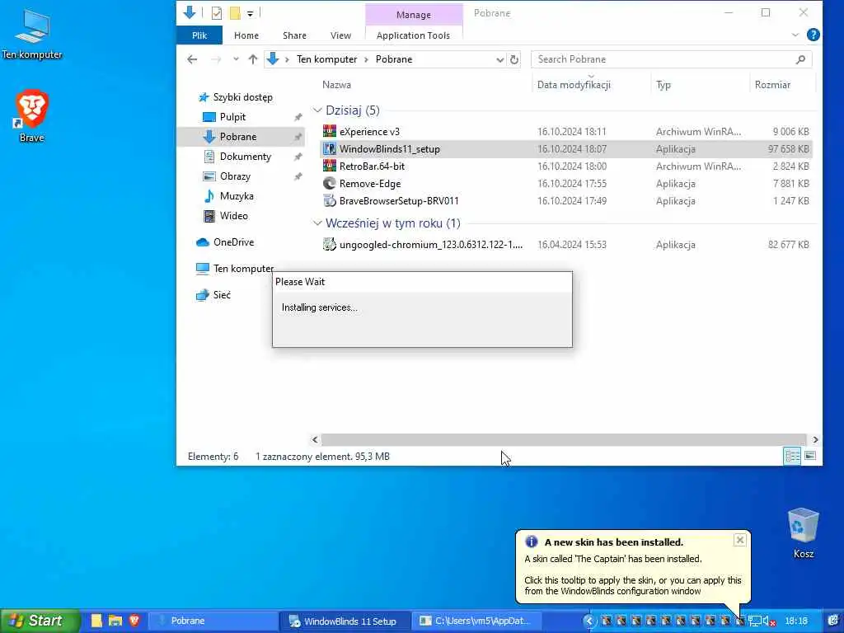Switch to Pobrane taskbar button
The width and height of the screenshot is (844, 633).
[x=213, y=621]
